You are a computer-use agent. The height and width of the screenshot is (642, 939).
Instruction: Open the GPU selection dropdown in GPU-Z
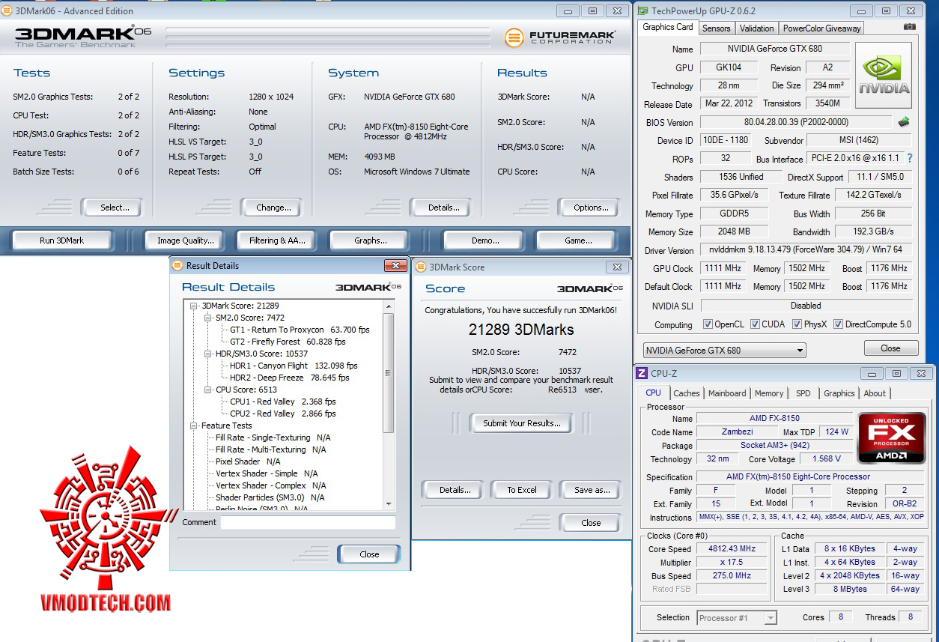click(x=724, y=350)
